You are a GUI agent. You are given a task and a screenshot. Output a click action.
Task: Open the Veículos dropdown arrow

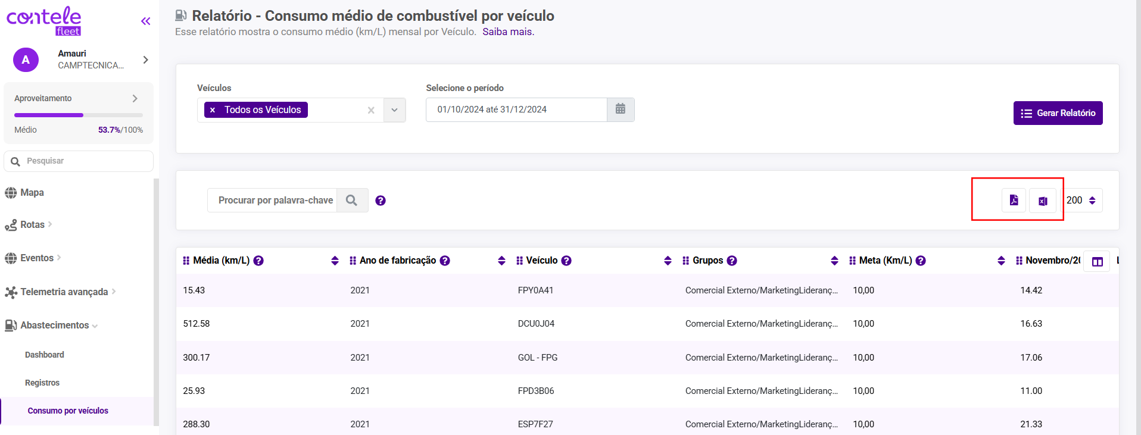(394, 110)
